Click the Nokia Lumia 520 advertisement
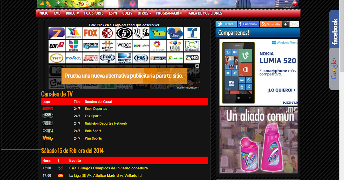Screen dimensions: 344x180 pos(259,72)
